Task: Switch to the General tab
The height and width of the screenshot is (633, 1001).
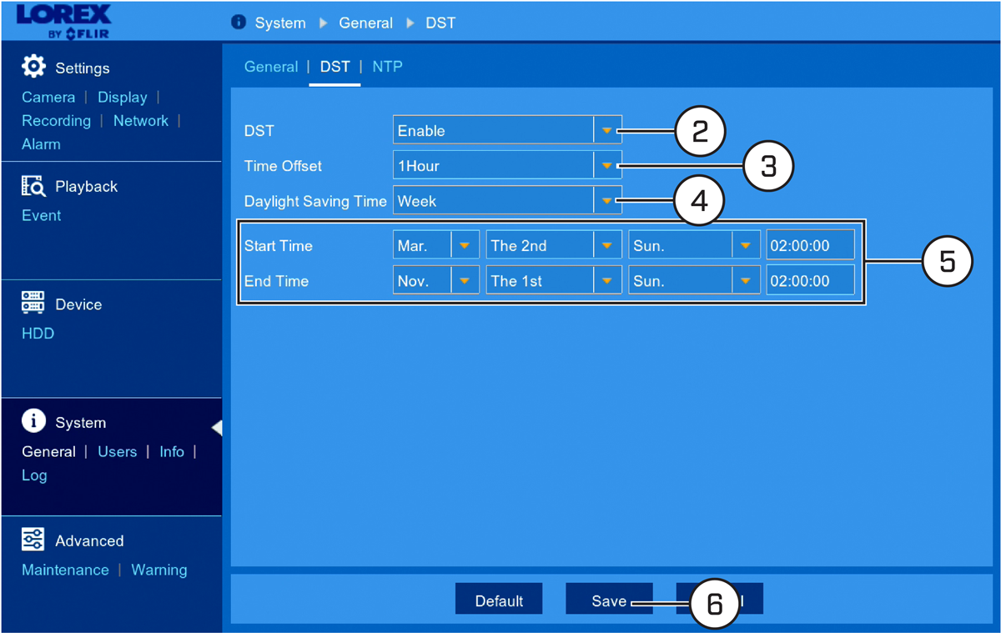Action: coord(271,67)
